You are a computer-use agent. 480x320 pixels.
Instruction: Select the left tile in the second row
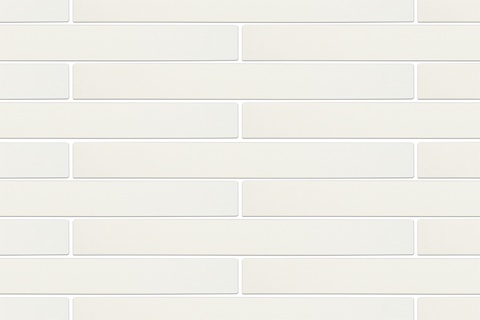pyautogui.click(x=118, y=43)
